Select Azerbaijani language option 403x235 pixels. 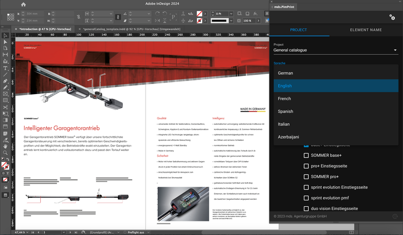pyautogui.click(x=289, y=137)
